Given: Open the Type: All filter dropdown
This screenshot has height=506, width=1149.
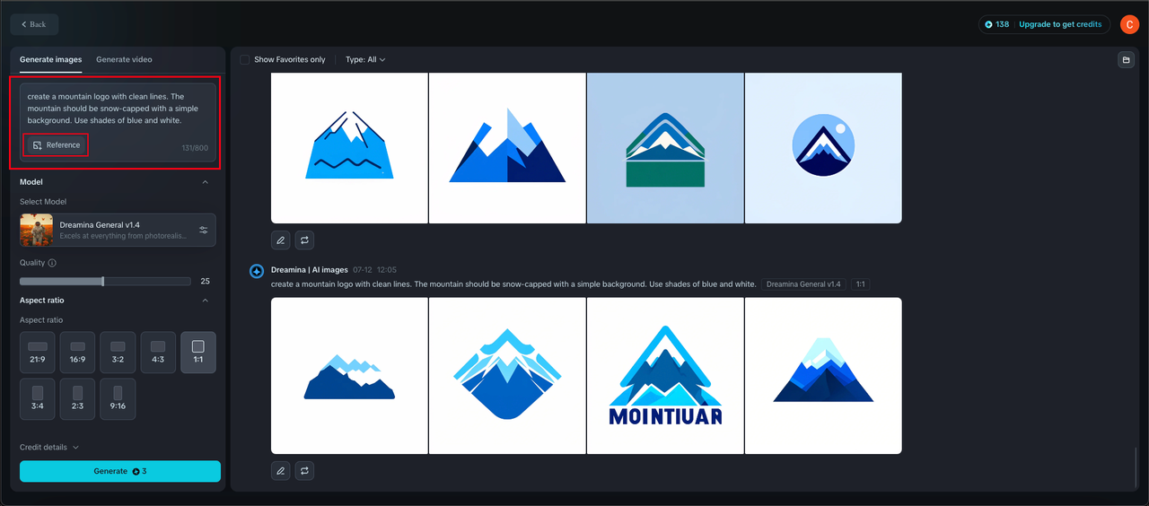Looking at the screenshot, I should [365, 59].
